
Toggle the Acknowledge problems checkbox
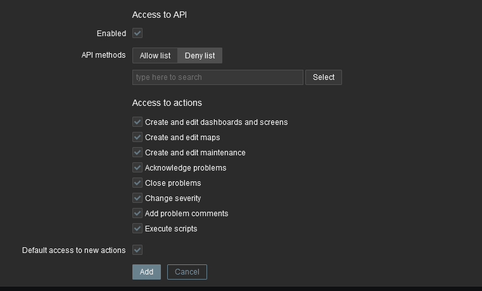pos(137,167)
